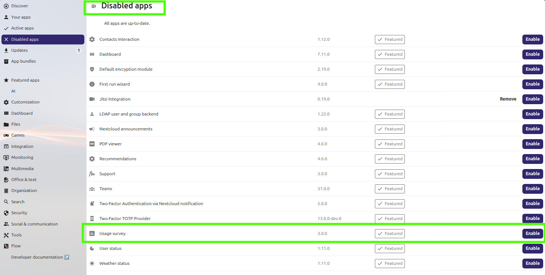Click the User status moon icon
The width and height of the screenshot is (545, 275).
point(92,248)
